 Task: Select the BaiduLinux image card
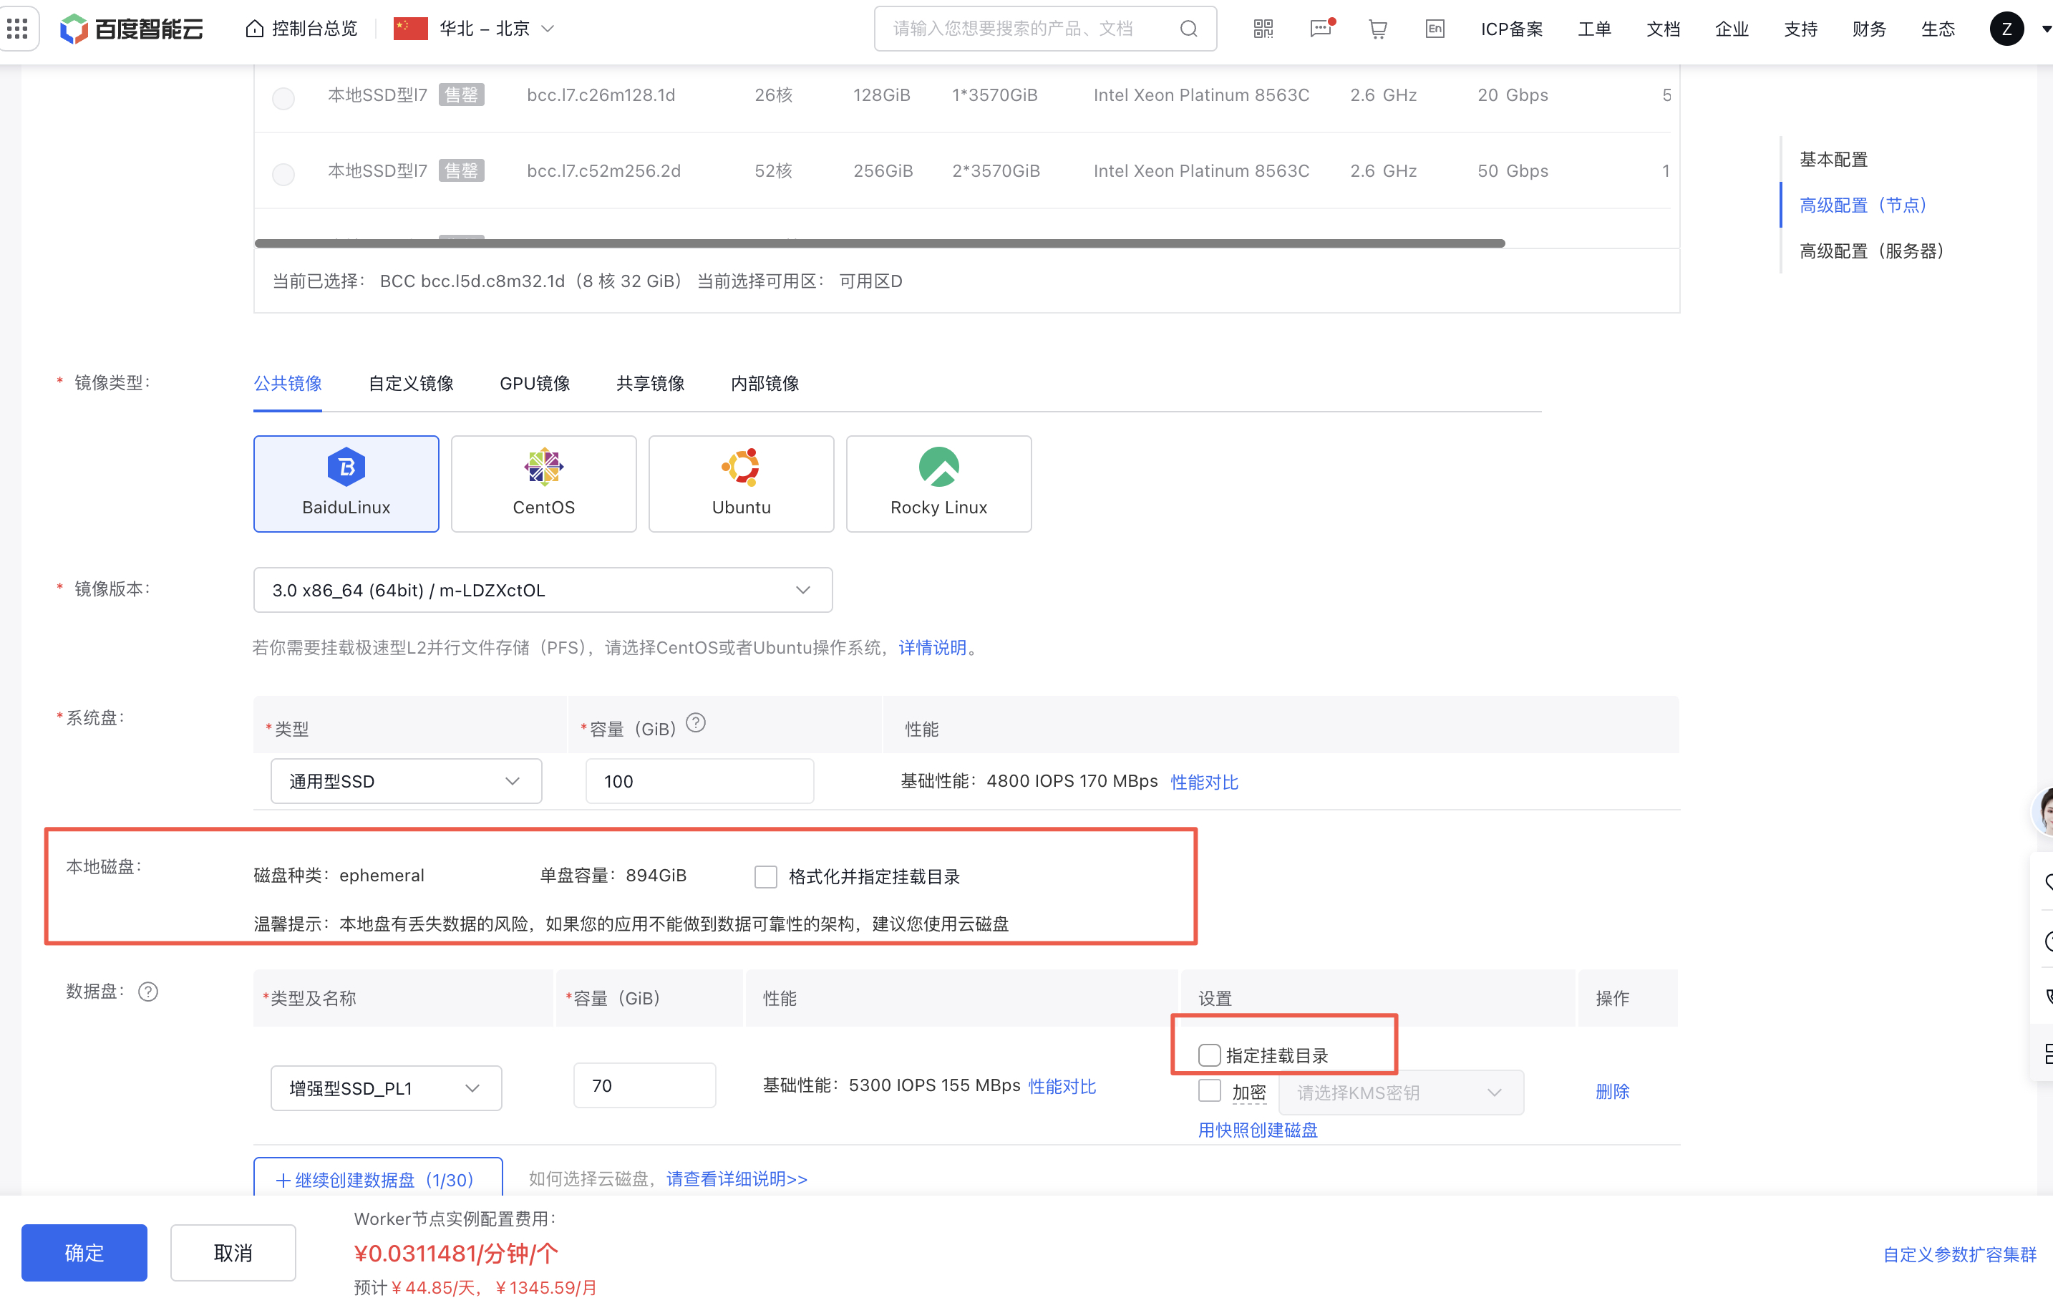point(346,483)
